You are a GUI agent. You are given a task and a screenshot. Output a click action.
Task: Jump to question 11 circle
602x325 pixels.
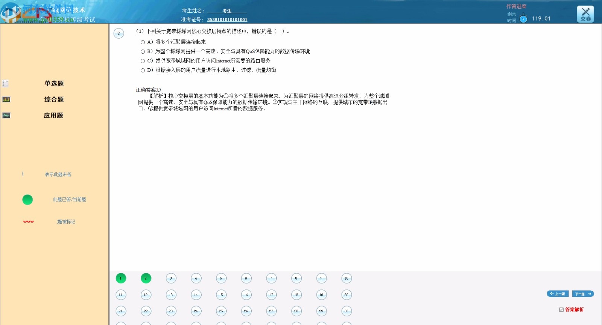[121, 295]
